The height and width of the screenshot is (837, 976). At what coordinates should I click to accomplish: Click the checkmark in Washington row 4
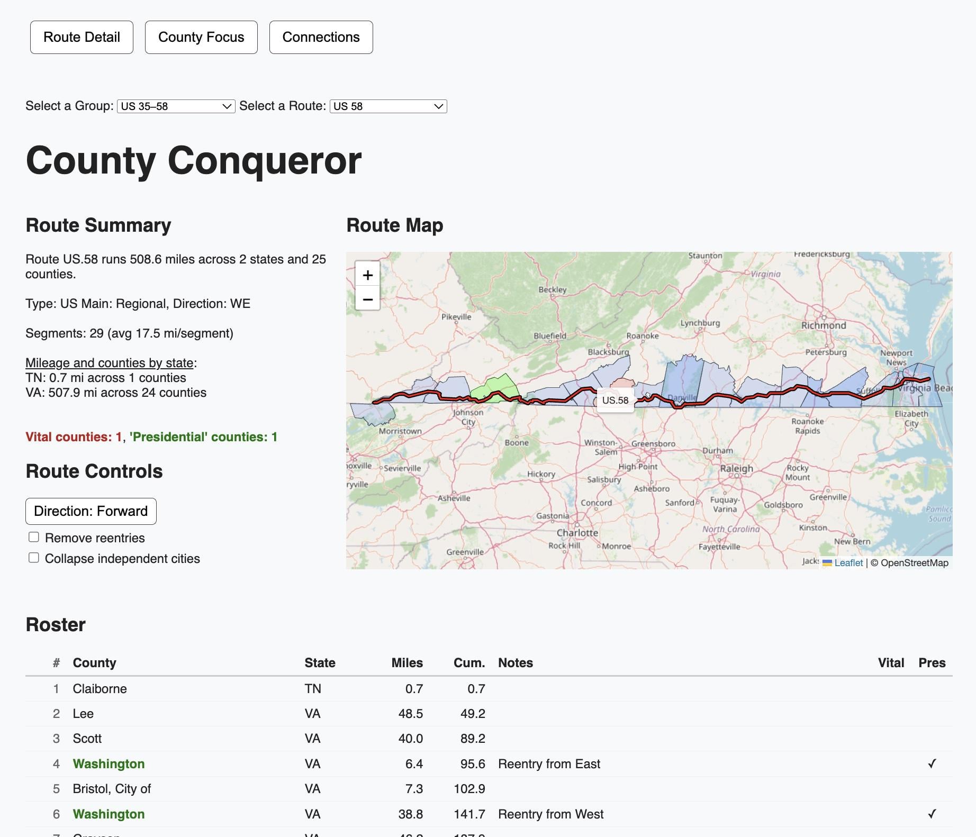[x=932, y=763]
